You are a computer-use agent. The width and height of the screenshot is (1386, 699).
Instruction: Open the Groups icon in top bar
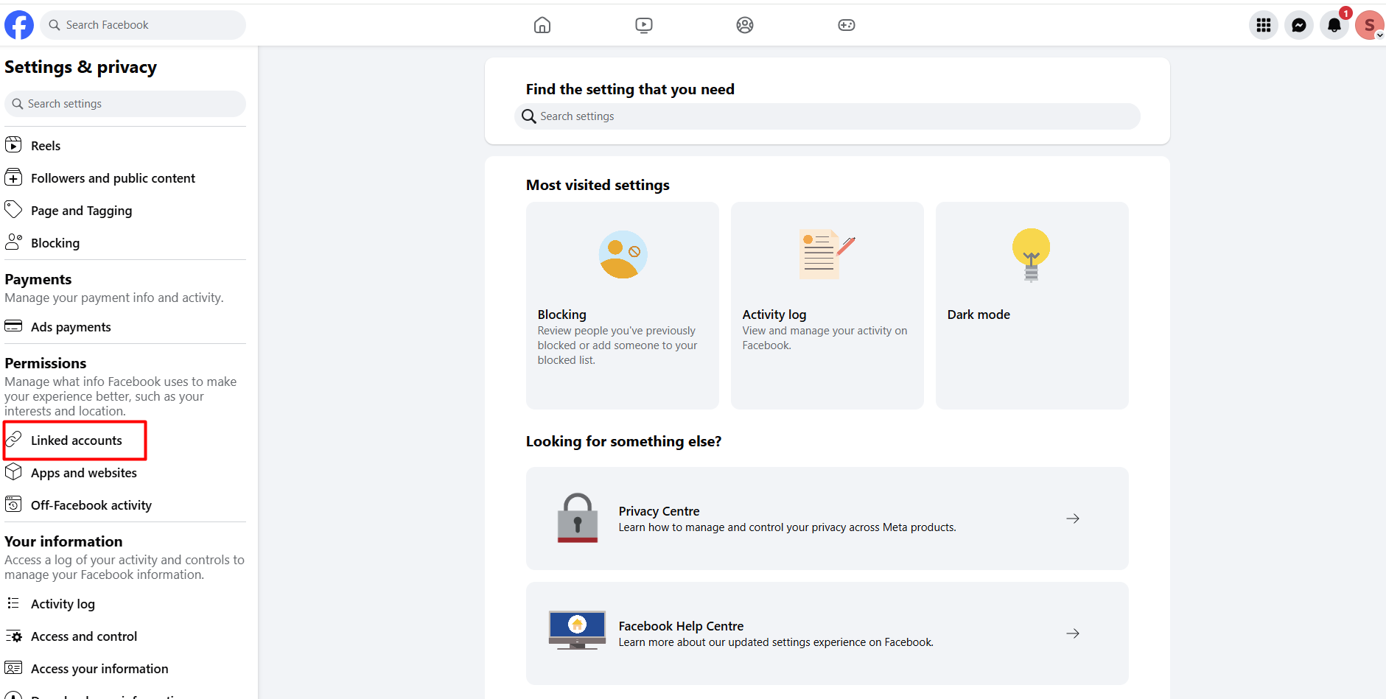click(x=745, y=25)
